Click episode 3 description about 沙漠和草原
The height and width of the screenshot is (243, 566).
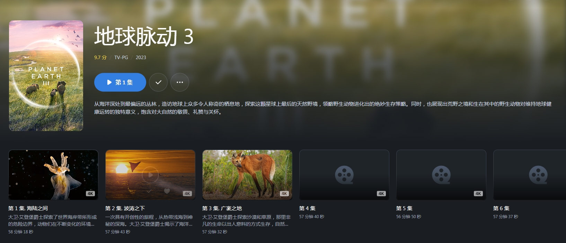tap(247, 221)
